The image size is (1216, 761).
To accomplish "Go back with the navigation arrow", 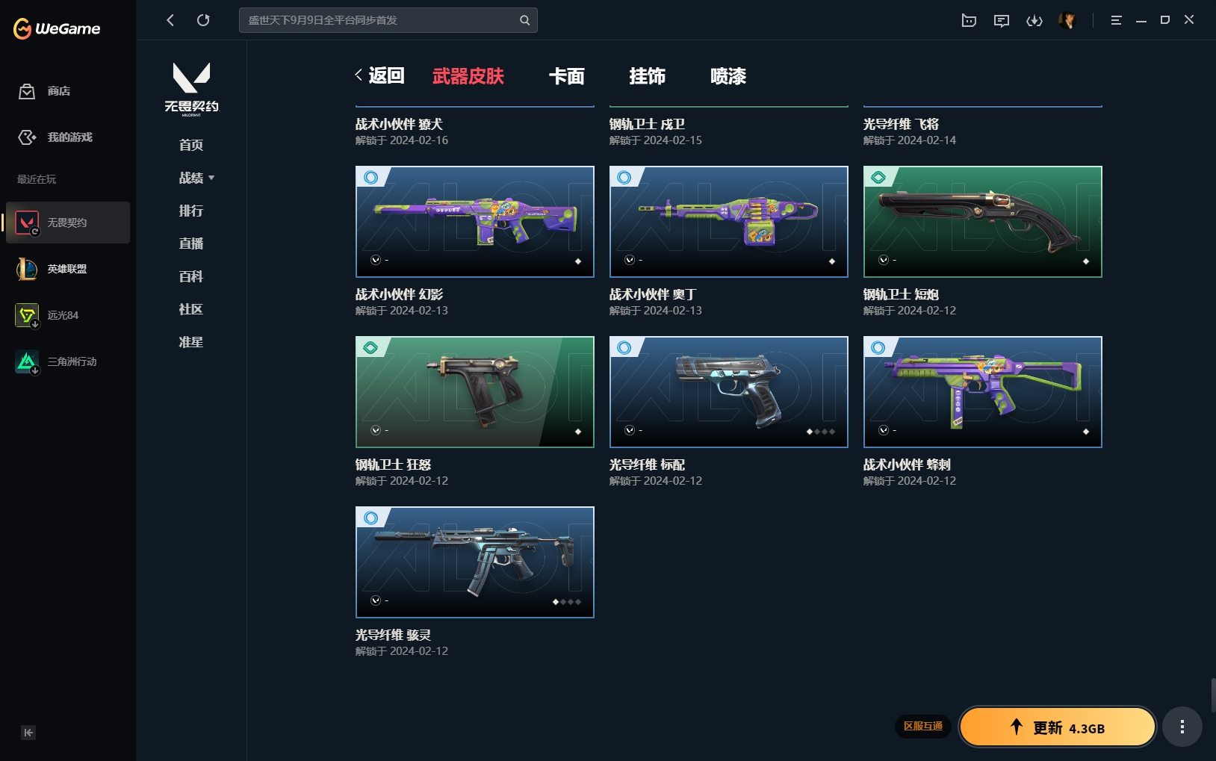I will [x=170, y=20].
